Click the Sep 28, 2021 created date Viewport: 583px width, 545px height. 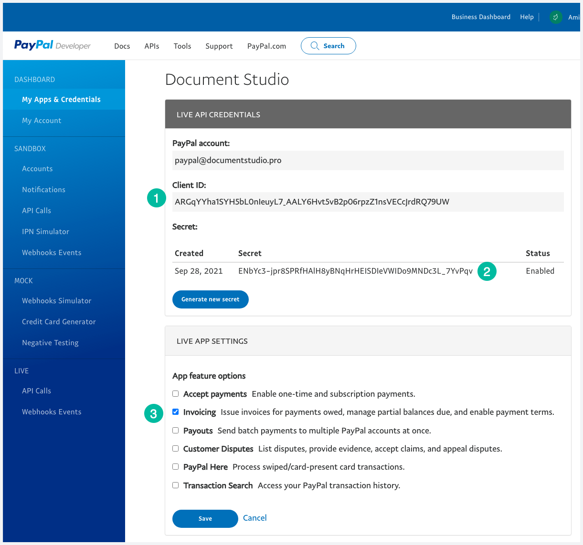click(199, 271)
